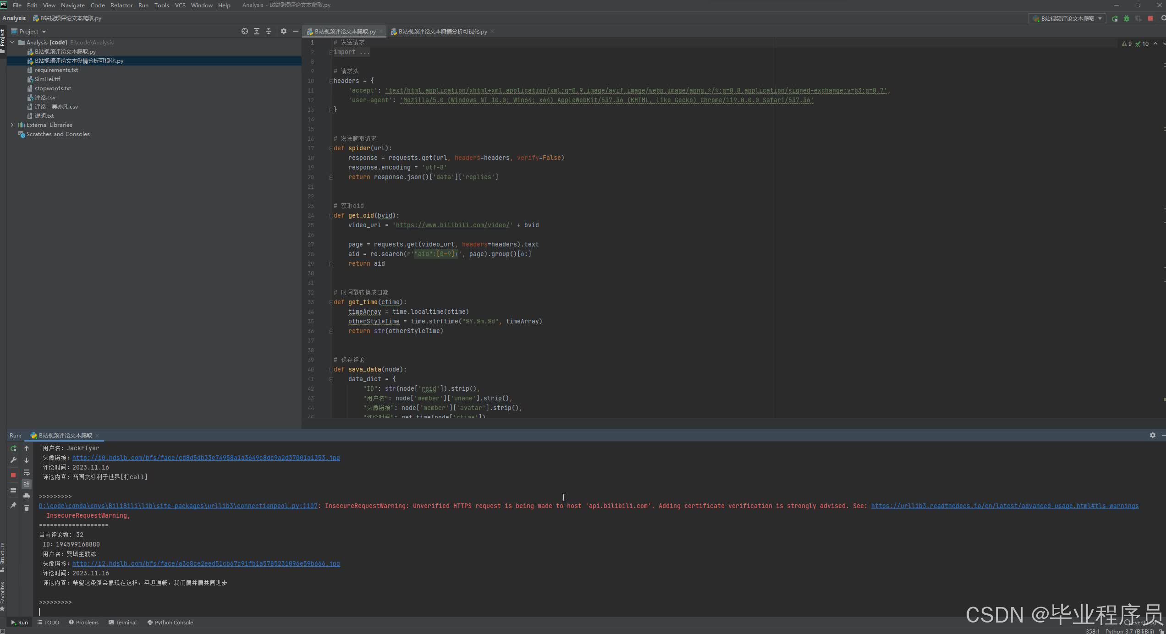Open Project panel settings gear
Viewport: 1166px width, 634px height.
[x=283, y=32]
